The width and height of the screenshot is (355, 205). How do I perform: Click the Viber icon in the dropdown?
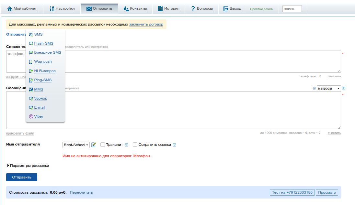pyautogui.click(x=31, y=117)
